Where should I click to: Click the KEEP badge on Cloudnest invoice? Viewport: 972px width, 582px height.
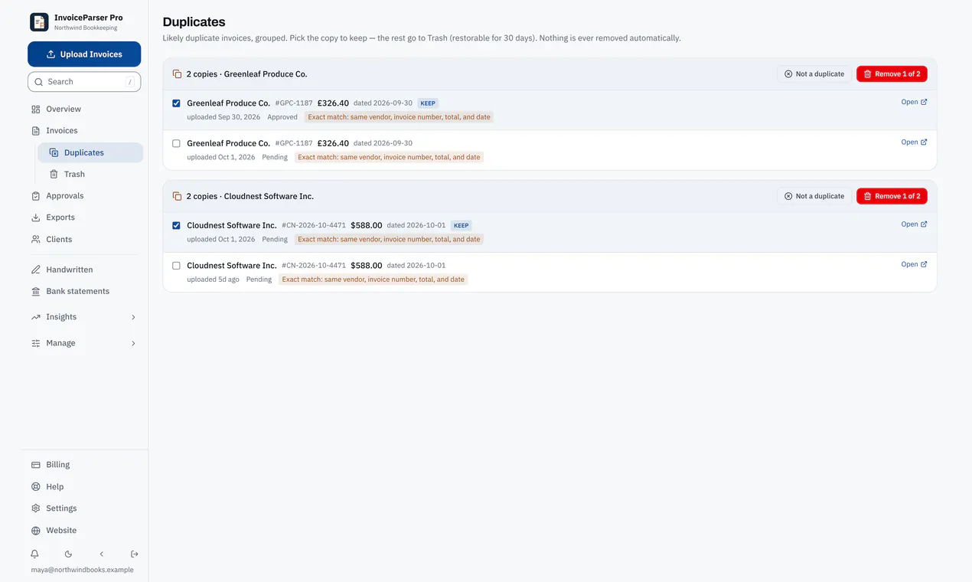[461, 226]
